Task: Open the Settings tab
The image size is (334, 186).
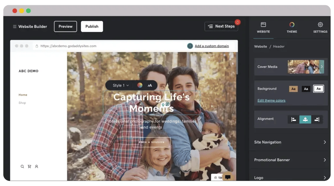Action: 320,27
